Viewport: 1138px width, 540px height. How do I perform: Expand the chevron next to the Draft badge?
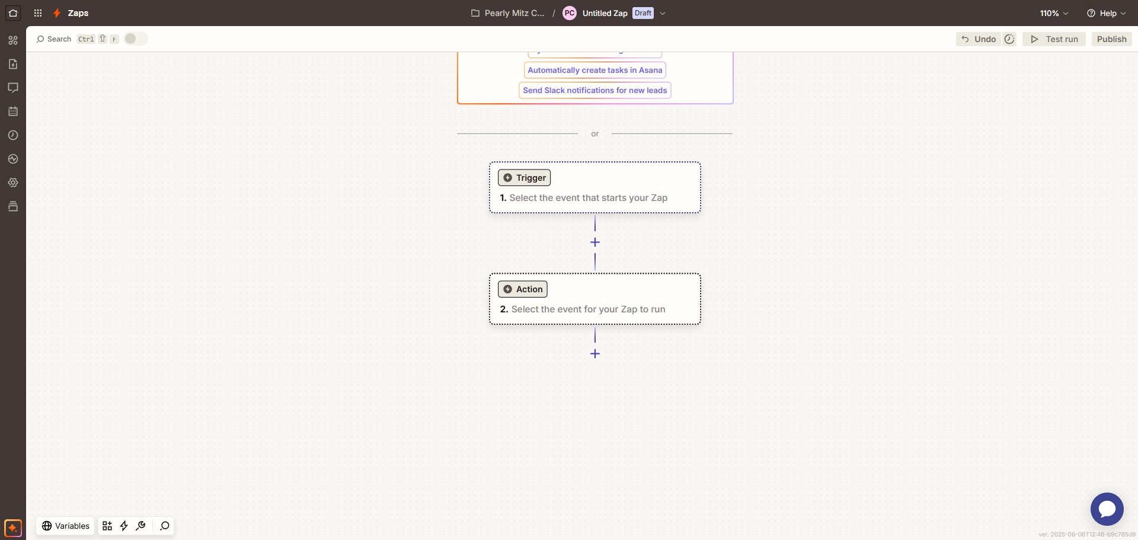click(663, 13)
